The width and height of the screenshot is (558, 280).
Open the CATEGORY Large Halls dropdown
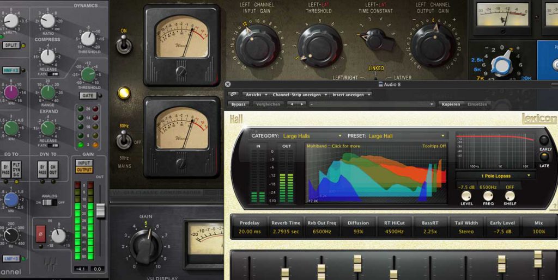[312, 136]
